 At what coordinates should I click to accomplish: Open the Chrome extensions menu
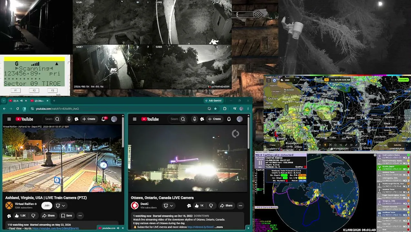pos(225,109)
